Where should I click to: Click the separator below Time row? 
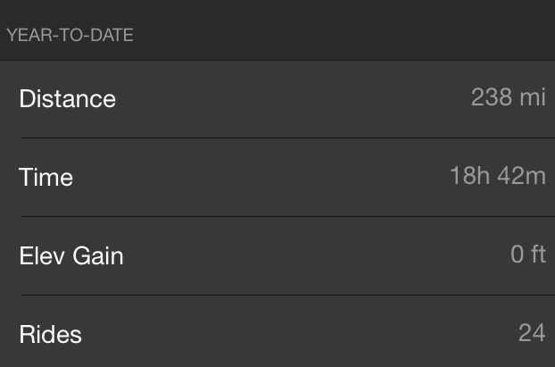[x=287, y=216]
